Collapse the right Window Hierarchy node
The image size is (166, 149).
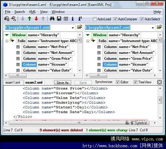(x=88, y=35)
